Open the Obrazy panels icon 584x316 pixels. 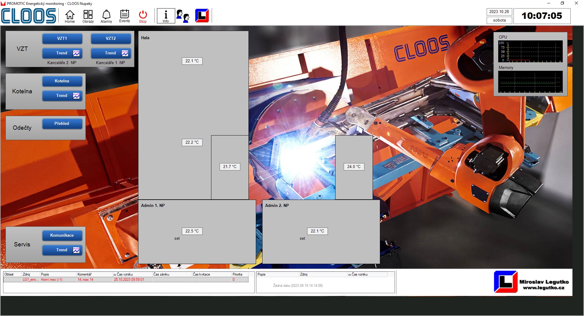(x=88, y=16)
